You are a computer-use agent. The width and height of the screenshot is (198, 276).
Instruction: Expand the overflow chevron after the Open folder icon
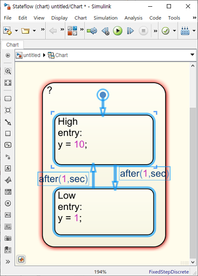coord(43,29)
